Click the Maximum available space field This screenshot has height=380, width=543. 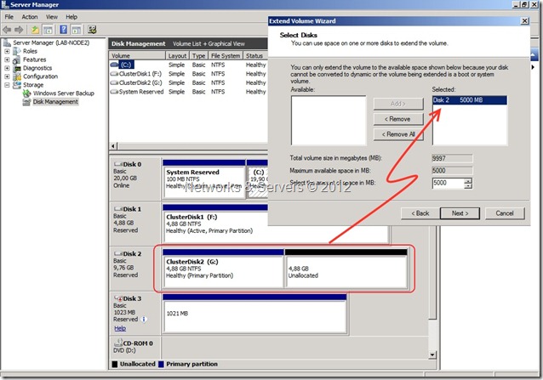point(452,171)
